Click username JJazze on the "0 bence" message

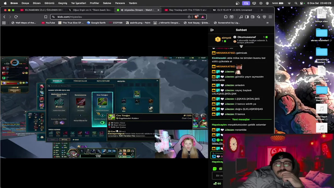(x=230, y=114)
